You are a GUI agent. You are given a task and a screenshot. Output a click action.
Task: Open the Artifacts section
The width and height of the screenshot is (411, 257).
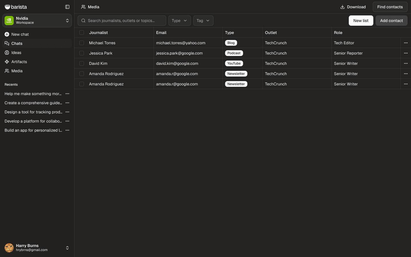point(7,62)
